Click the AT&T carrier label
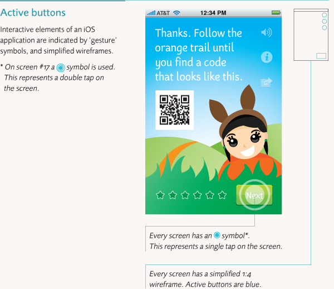Screen dimensions: 334x289 click(x=163, y=13)
